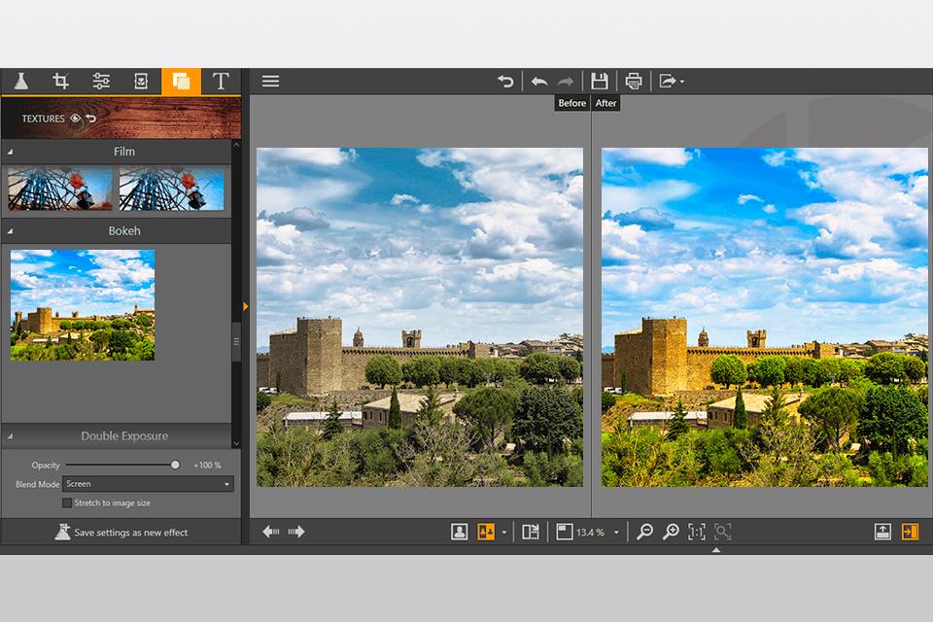The image size is (933, 622).
Task: Toggle the side-by-side before/after view button
Action: click(486, 532)
